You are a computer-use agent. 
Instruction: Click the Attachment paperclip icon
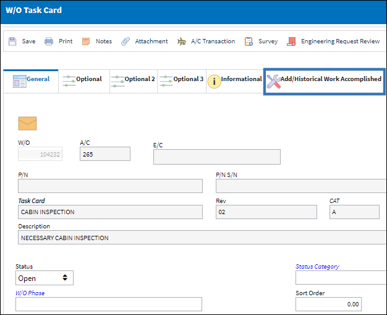click(x=125, y=41)
